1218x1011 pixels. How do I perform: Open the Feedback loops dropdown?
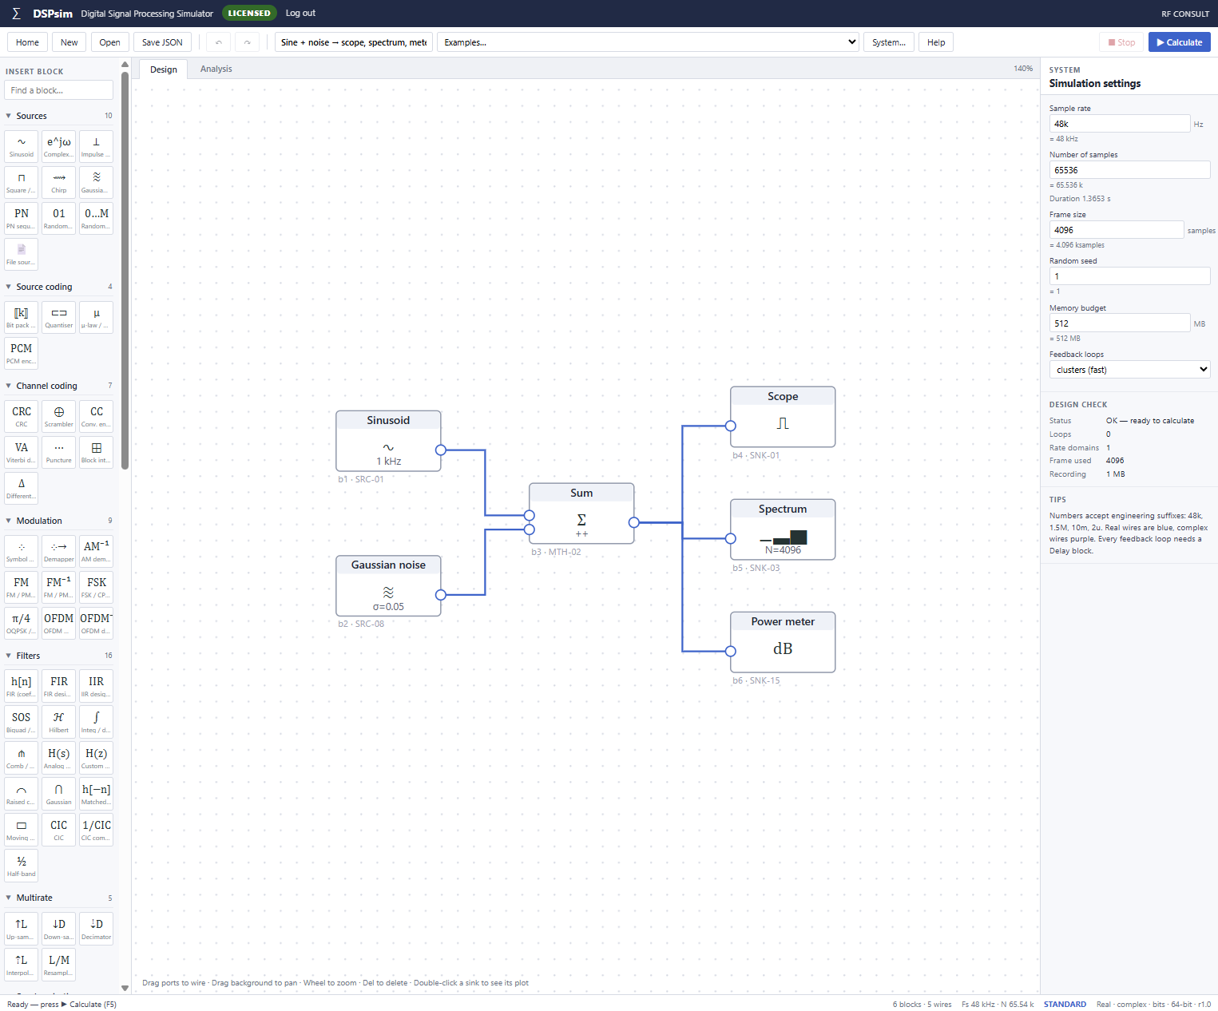click(x=1129, y=370)
